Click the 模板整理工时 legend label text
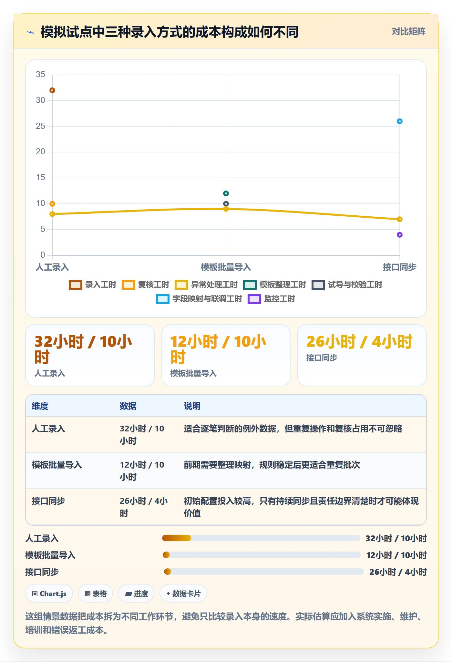The height and width of the screenshot is (662, 452). click(283, 285)
